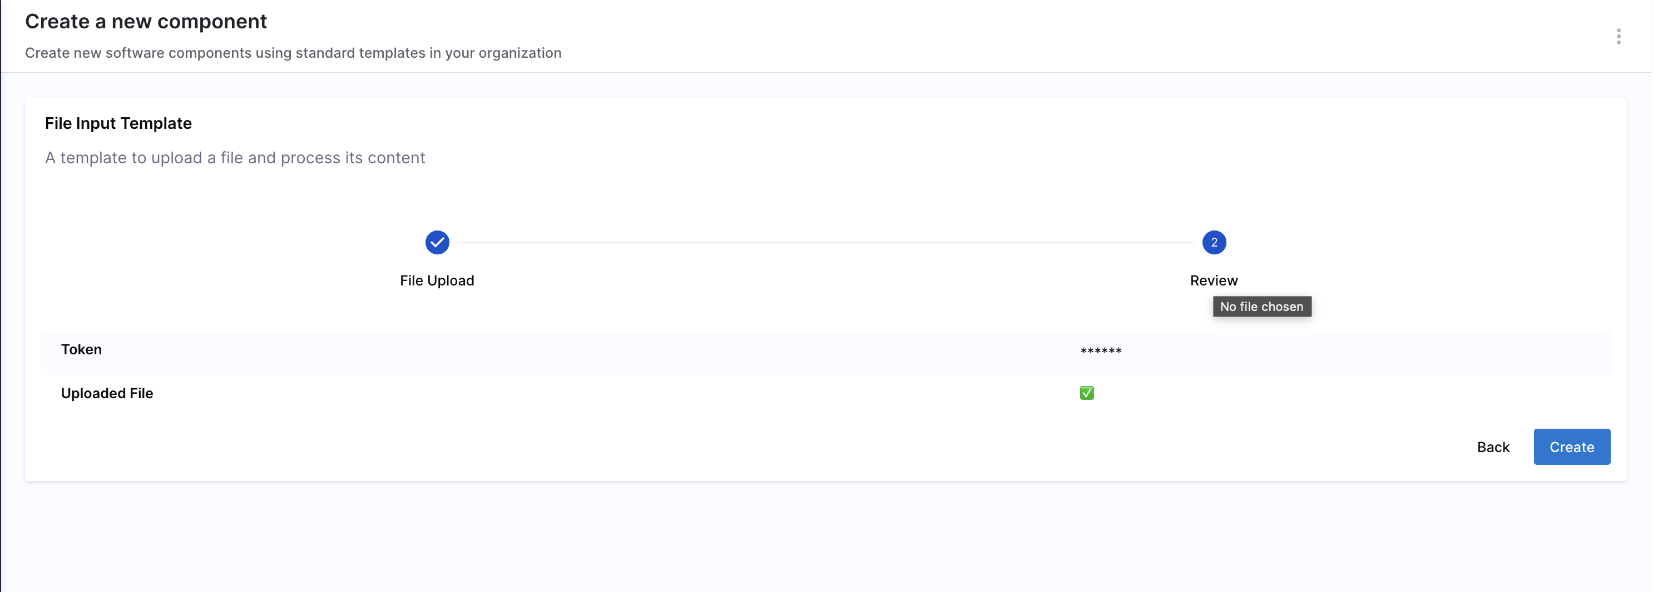The height and width of the screenshot is (592, 1653).
Task: Click the connector line between the steps
Action: (x=825, y=243)
